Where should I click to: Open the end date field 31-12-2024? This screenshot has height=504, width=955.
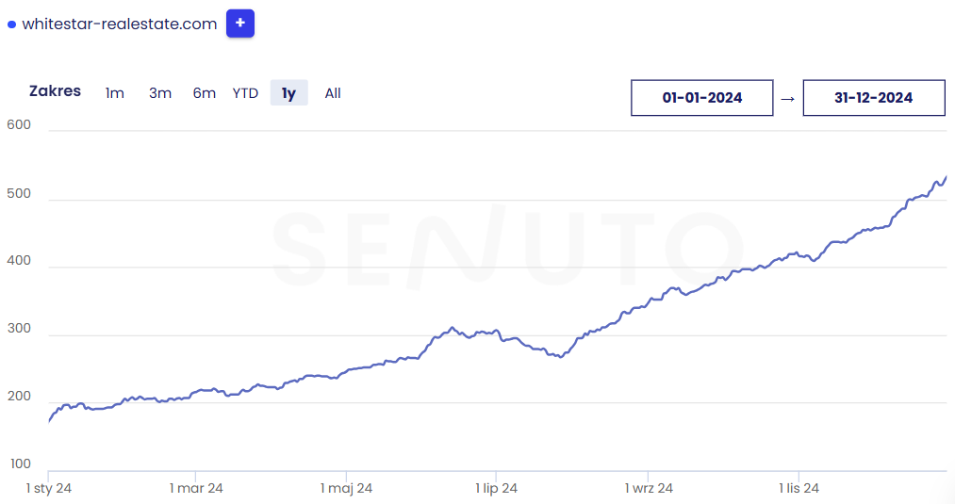click(873, 98)
